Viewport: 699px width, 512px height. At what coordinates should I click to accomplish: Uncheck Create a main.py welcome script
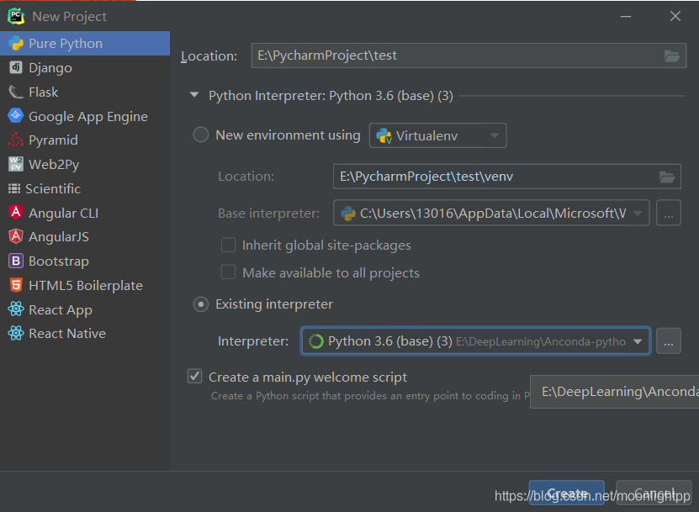(x=195, y=377)
